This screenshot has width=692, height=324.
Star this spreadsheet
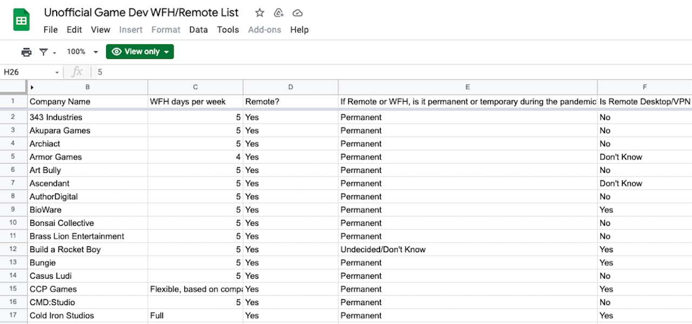(x=259, y=13)
